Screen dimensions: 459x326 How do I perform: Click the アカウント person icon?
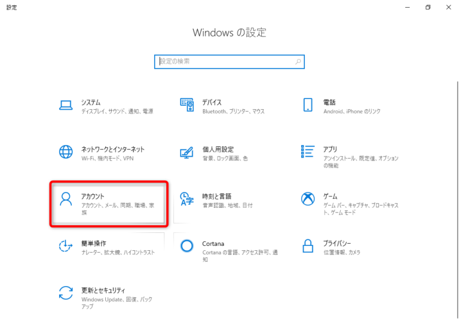pyautogui.click(x=66, y=199)
